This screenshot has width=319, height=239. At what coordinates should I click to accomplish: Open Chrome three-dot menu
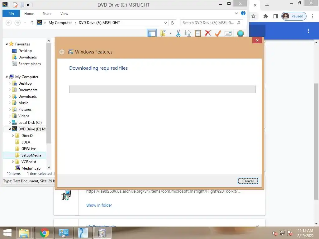click(312, 16)
